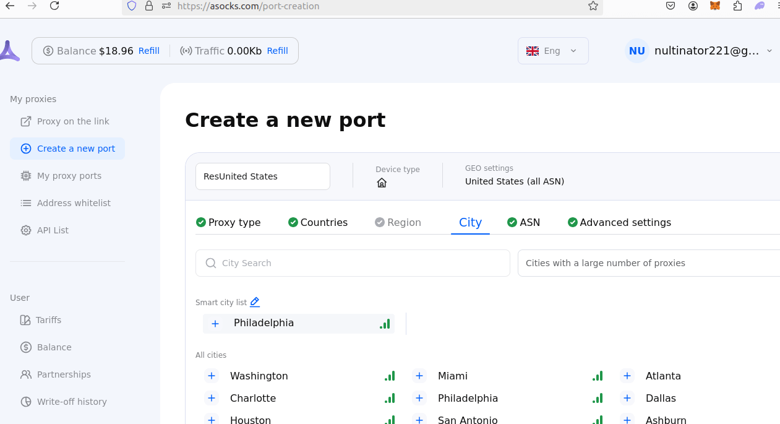Click the MetaMask fox extension icon
The height and width of the screenshot is (424, 780).
(x=714, y=6)
